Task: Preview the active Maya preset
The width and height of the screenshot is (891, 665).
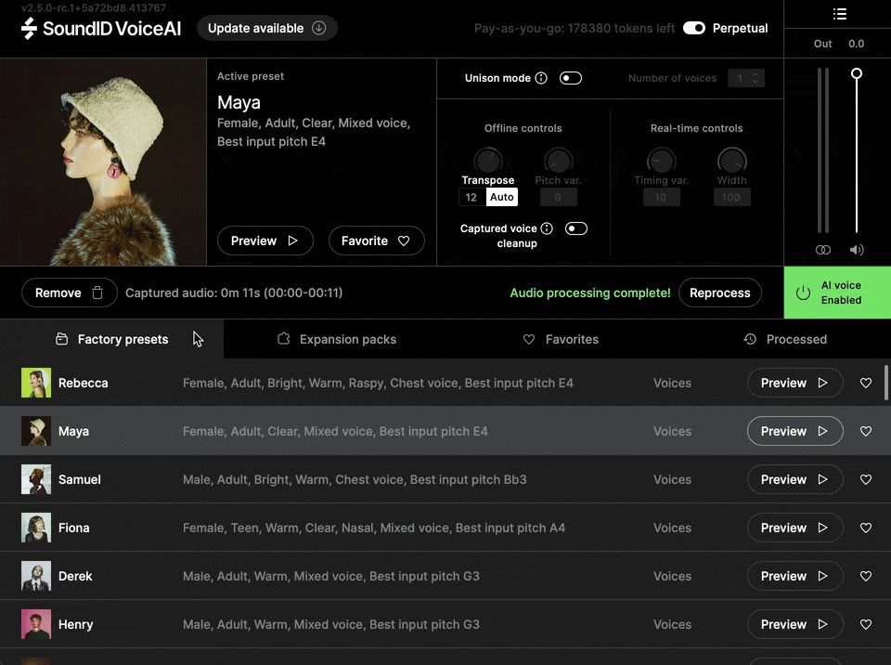Action: (x=265, y=241)
